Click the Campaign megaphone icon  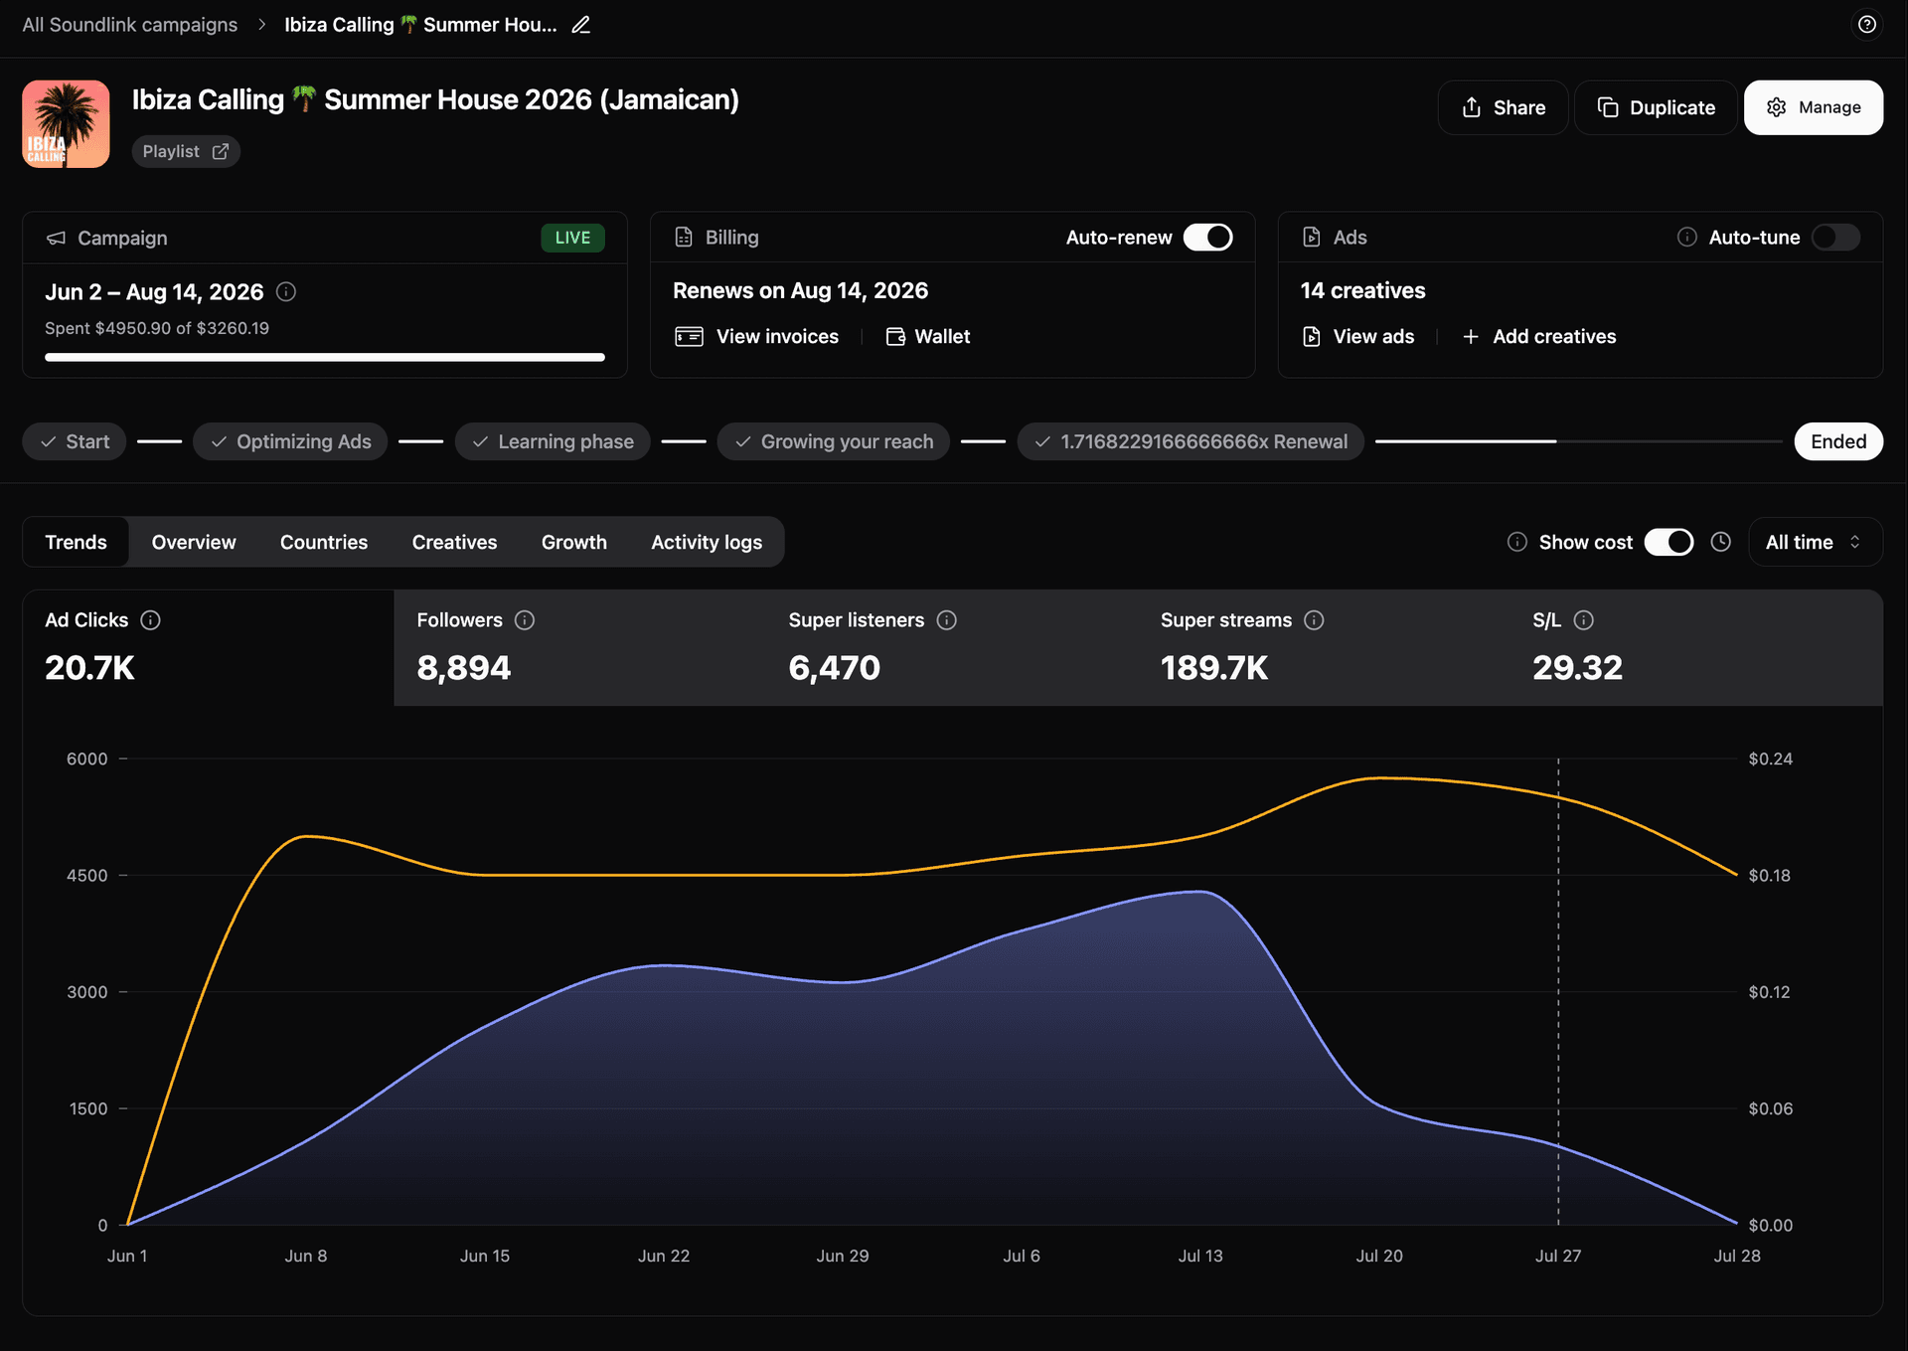click(57, 238)
